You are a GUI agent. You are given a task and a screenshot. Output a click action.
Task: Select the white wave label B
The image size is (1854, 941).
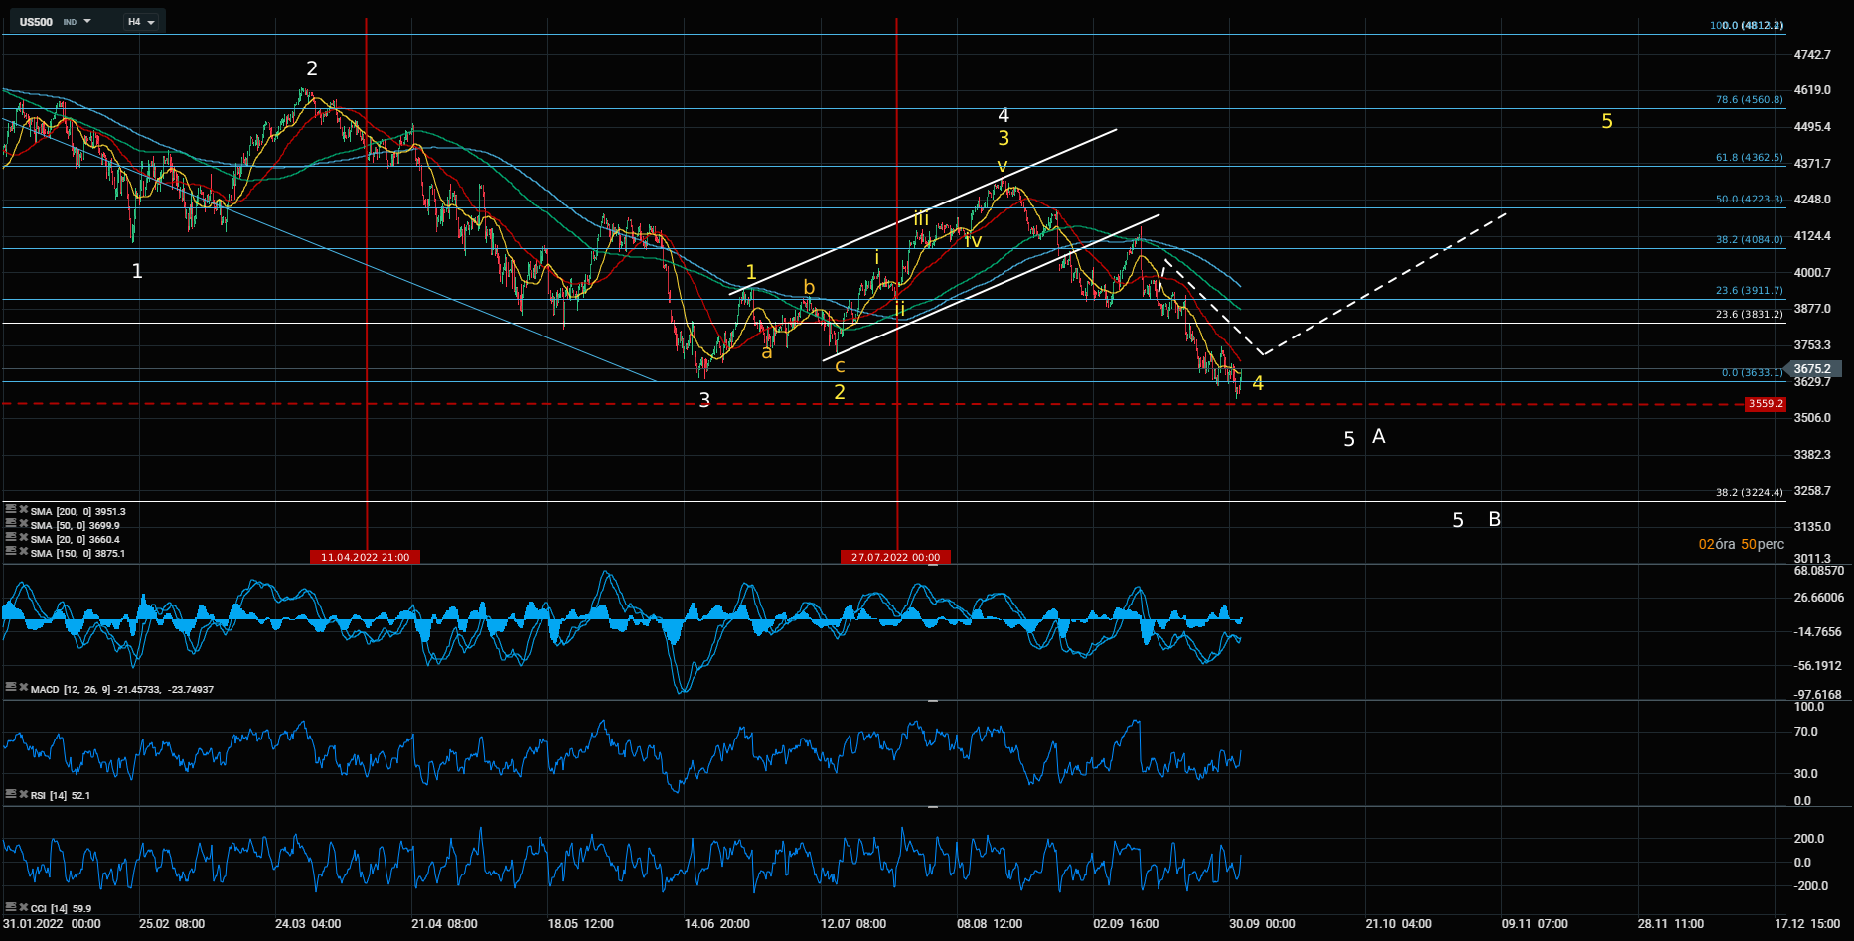(1494, 519)
